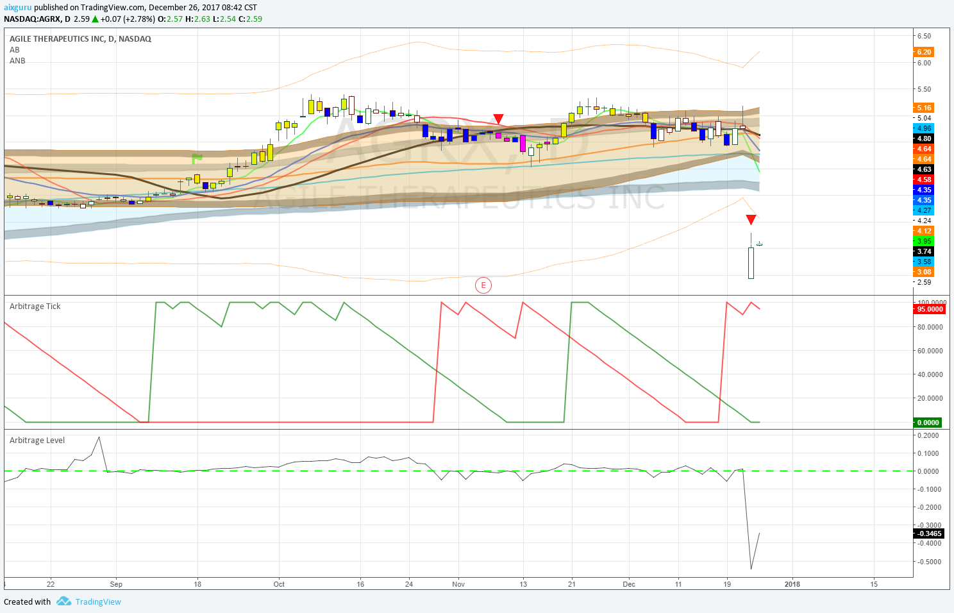This screenshot has height=613, width=954.
Task: Click the 6.50 price axis value
Action: [924, 36]
